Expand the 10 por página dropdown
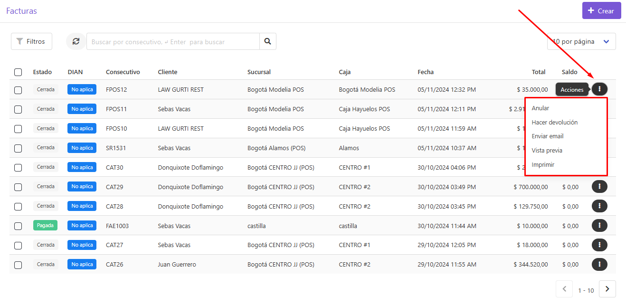626x306 pixels. 581,41
